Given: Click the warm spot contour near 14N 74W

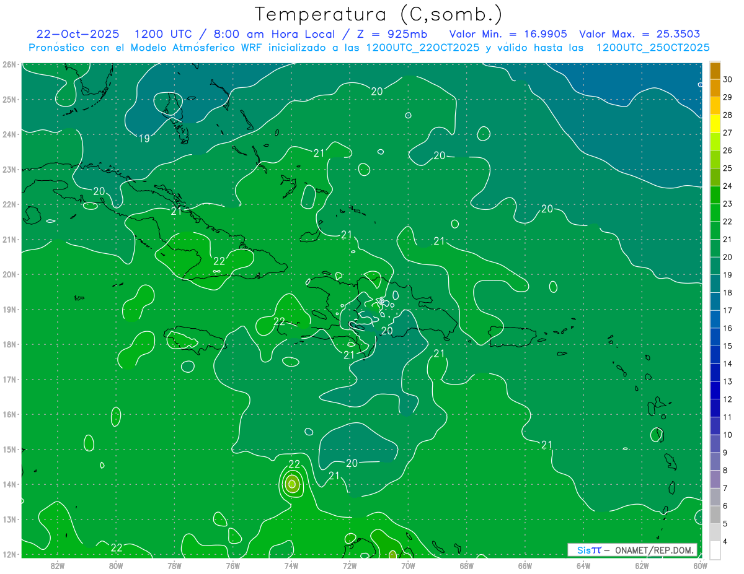Looking at the screenshot, I should (x=292, y=484).
